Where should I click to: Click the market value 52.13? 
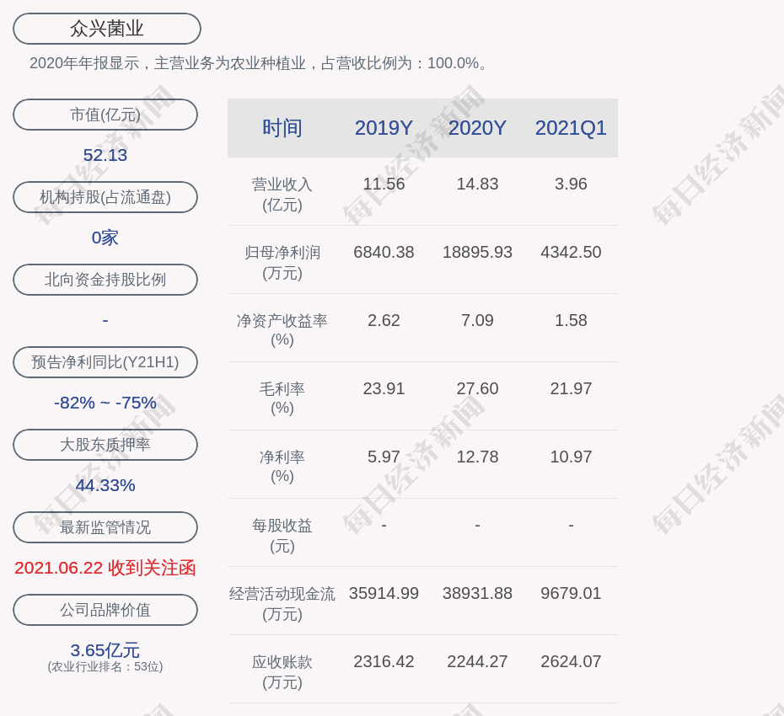click(105, 155)
